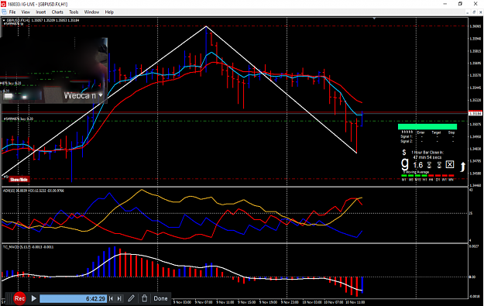Image resolution: width=484 pixels, height=306 pixels.
Task: Minimize the inner chart window
Action: (468, 12)
